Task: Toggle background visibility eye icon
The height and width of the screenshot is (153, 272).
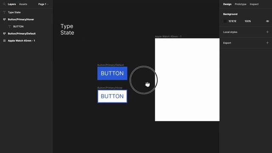Action: 267,21
